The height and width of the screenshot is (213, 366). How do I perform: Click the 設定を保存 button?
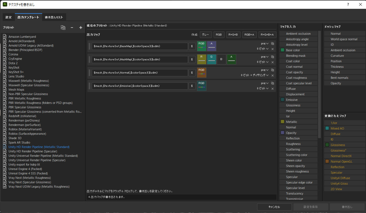point(311,207)
